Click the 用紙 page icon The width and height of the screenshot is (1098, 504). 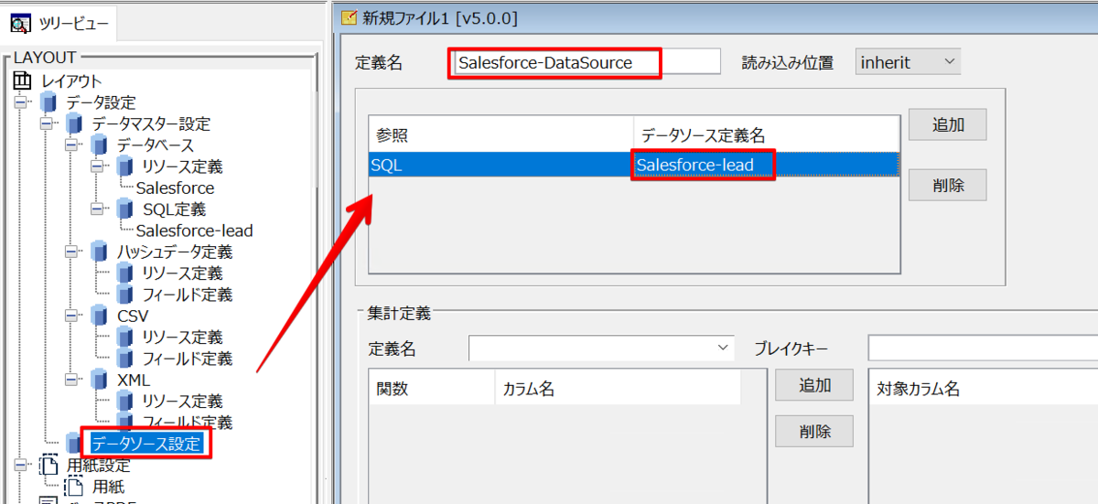click(74, 487)
